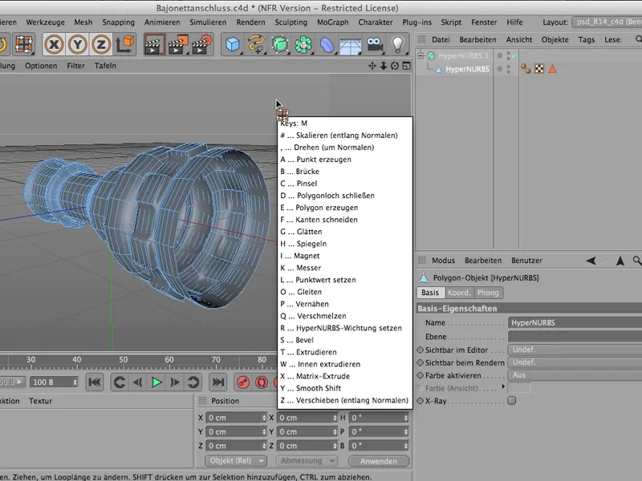Image resolution: width=642 pixels, height=481 pixels.
Task: Click the viewport zoom camera icon
Action: pyautogui.click(x=384, y=66)
